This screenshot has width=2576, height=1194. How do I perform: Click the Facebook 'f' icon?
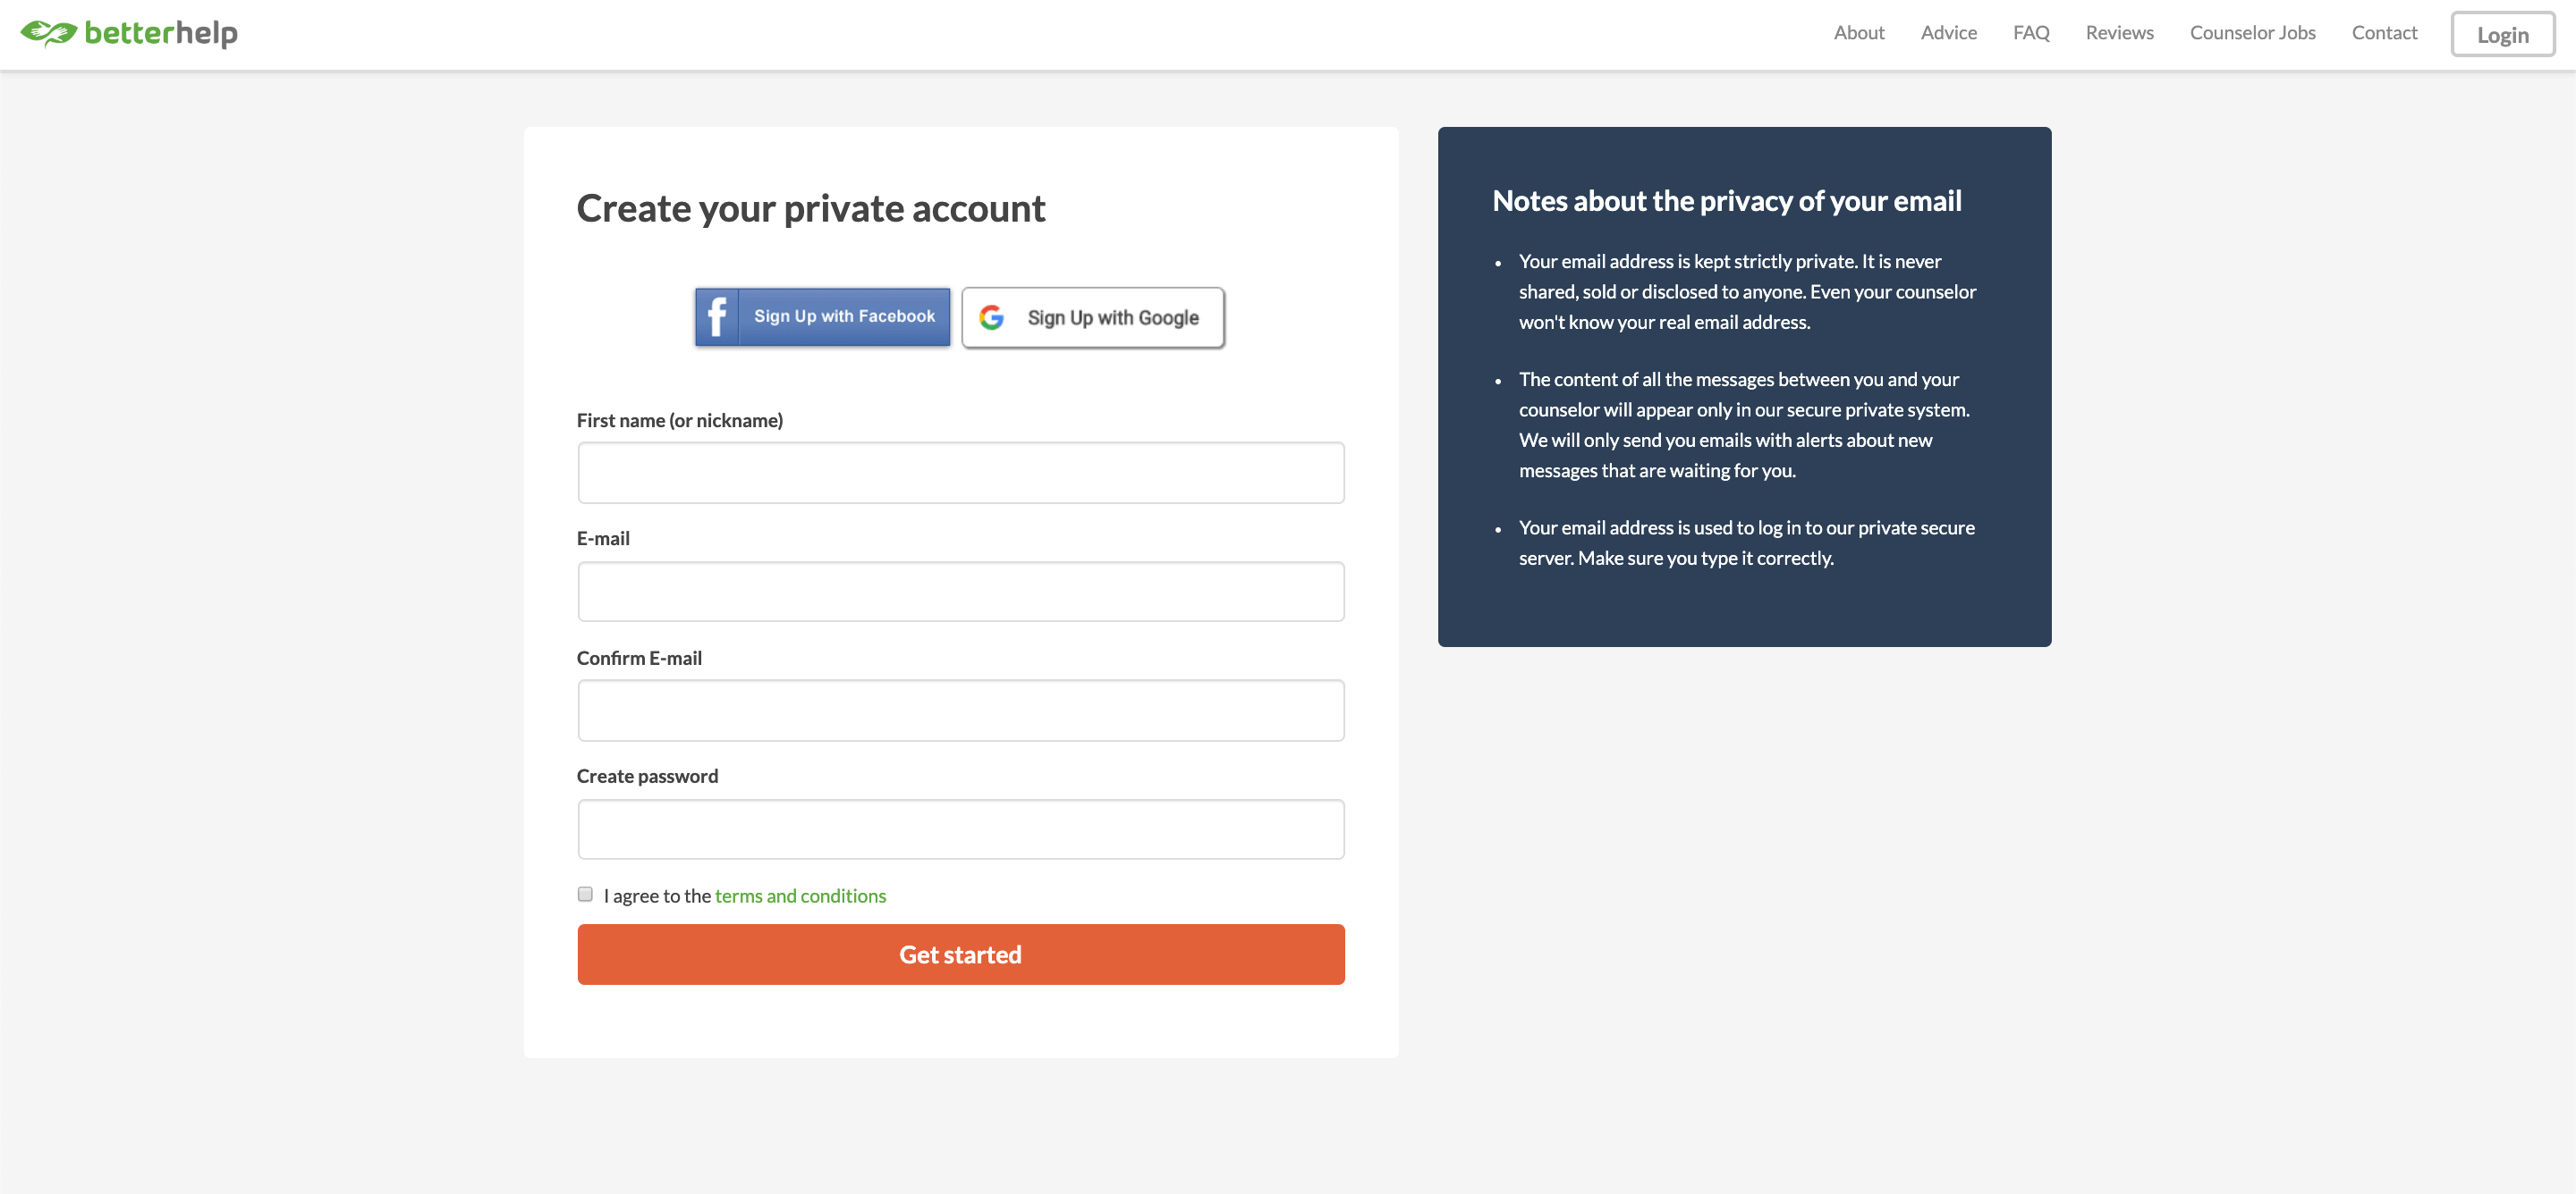coord(717,316)
